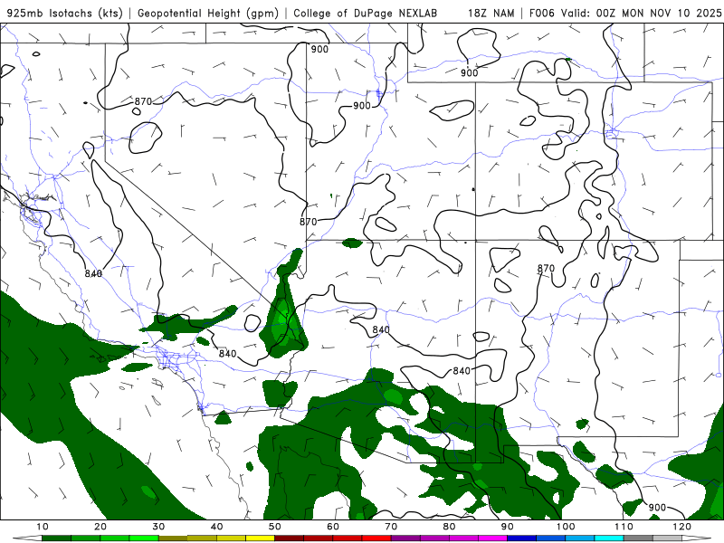Click the 'Geopotential Height (gpm)' header text

click(208, 13)
